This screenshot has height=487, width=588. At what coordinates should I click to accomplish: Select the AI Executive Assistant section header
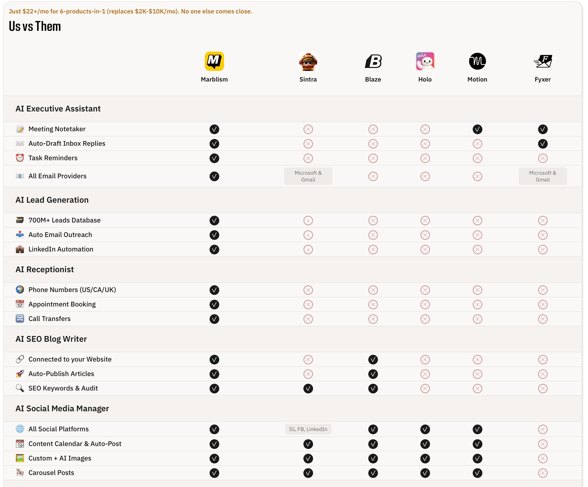click(58, 109)
